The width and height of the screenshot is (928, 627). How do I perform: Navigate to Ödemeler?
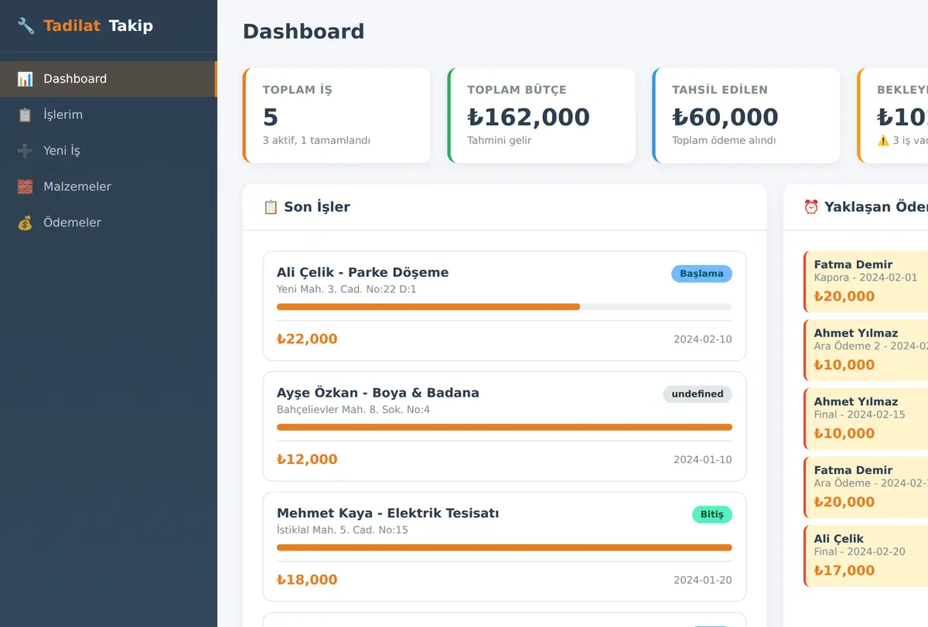click(108, 223)
